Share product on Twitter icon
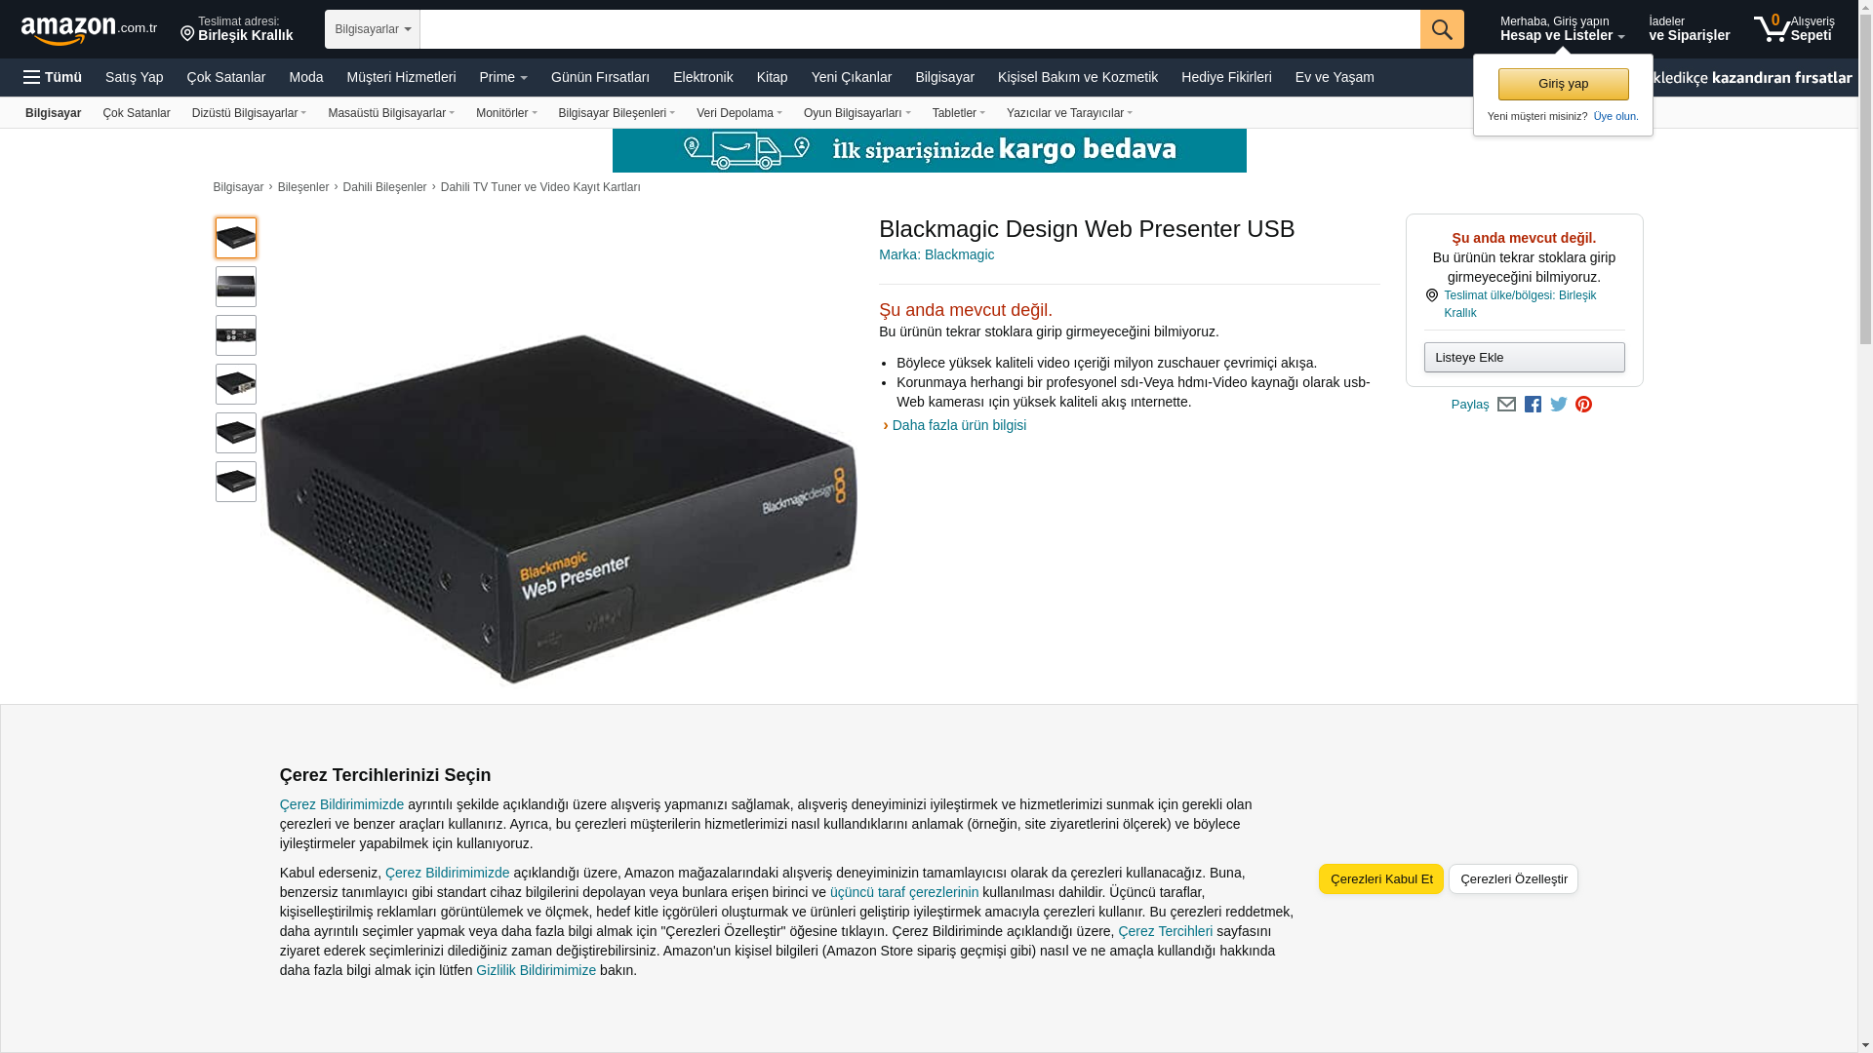 1559,405
